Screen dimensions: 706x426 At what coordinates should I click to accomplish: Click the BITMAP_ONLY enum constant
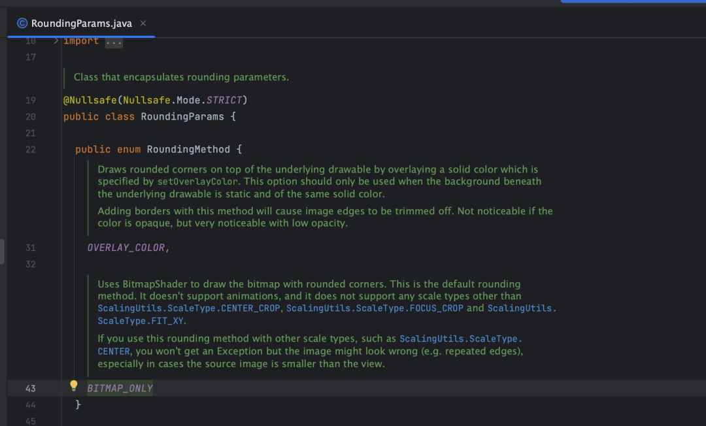pyautogui.click(x=120, y=388)
